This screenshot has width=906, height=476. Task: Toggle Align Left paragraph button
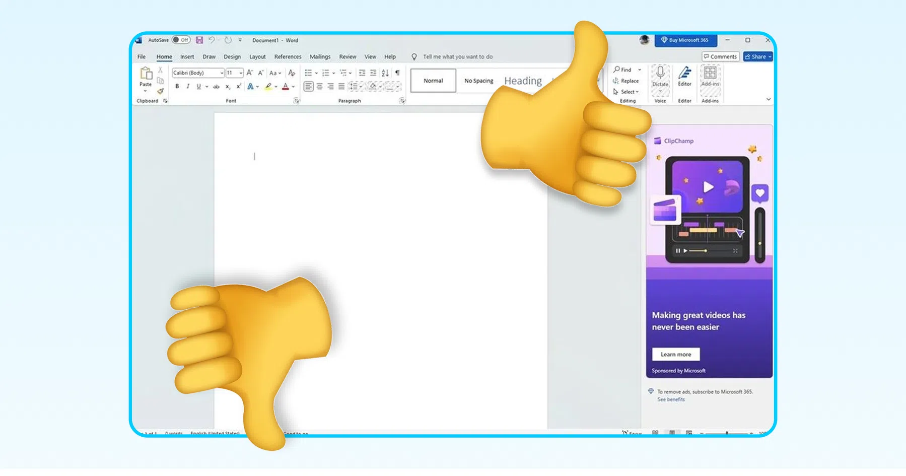click(x=309, y=87)
